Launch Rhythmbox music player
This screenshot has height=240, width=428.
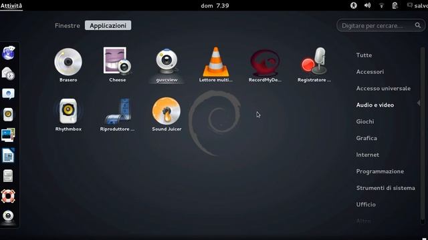point(68,114)
